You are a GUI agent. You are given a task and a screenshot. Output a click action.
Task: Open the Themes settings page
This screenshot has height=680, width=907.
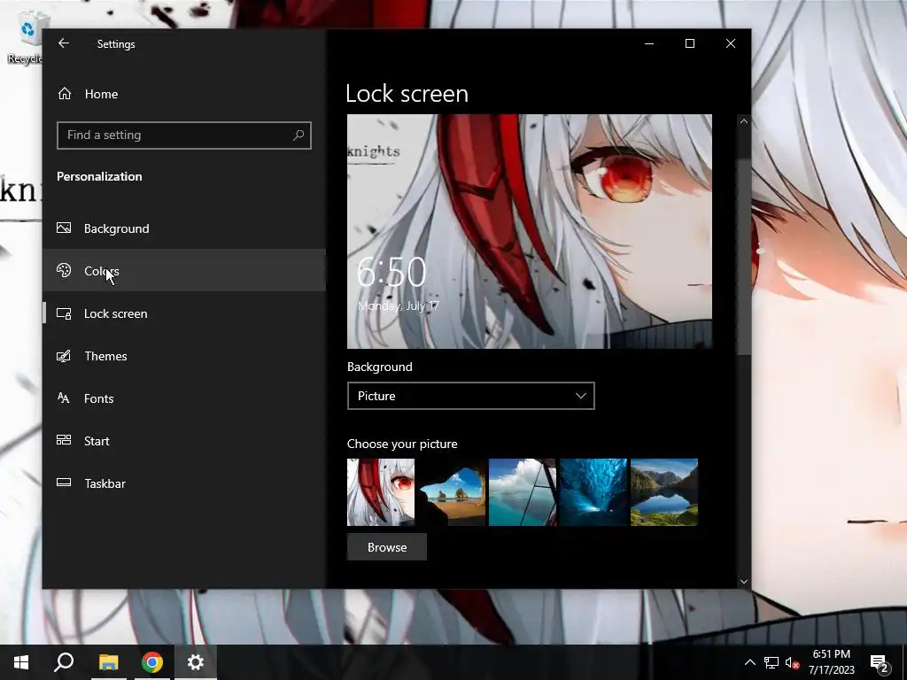click(184, 356)
